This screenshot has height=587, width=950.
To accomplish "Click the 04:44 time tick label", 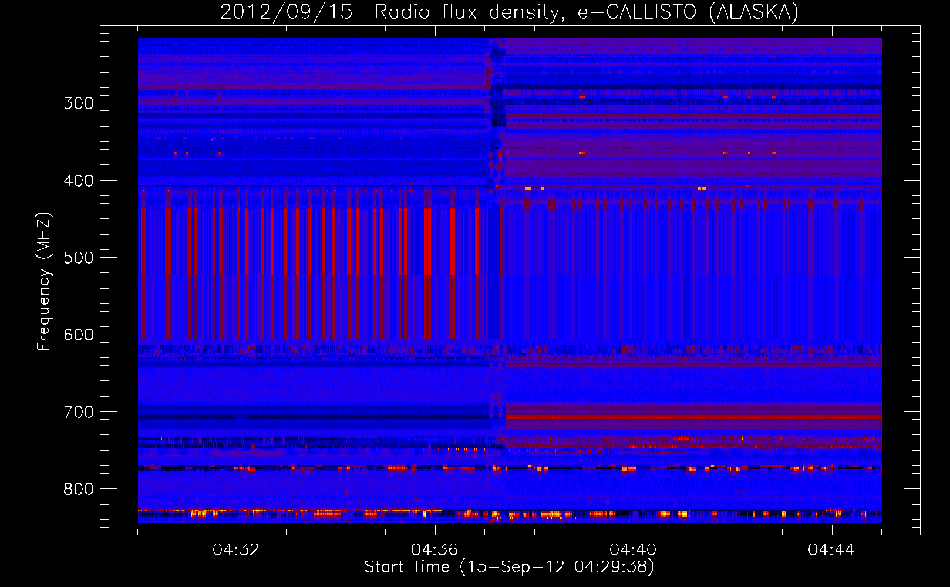I will tap(831, 550).
